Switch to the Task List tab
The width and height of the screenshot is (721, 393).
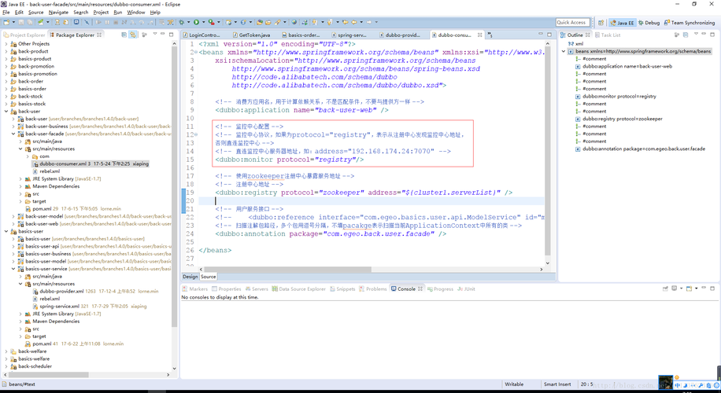(x=608, y=35)
